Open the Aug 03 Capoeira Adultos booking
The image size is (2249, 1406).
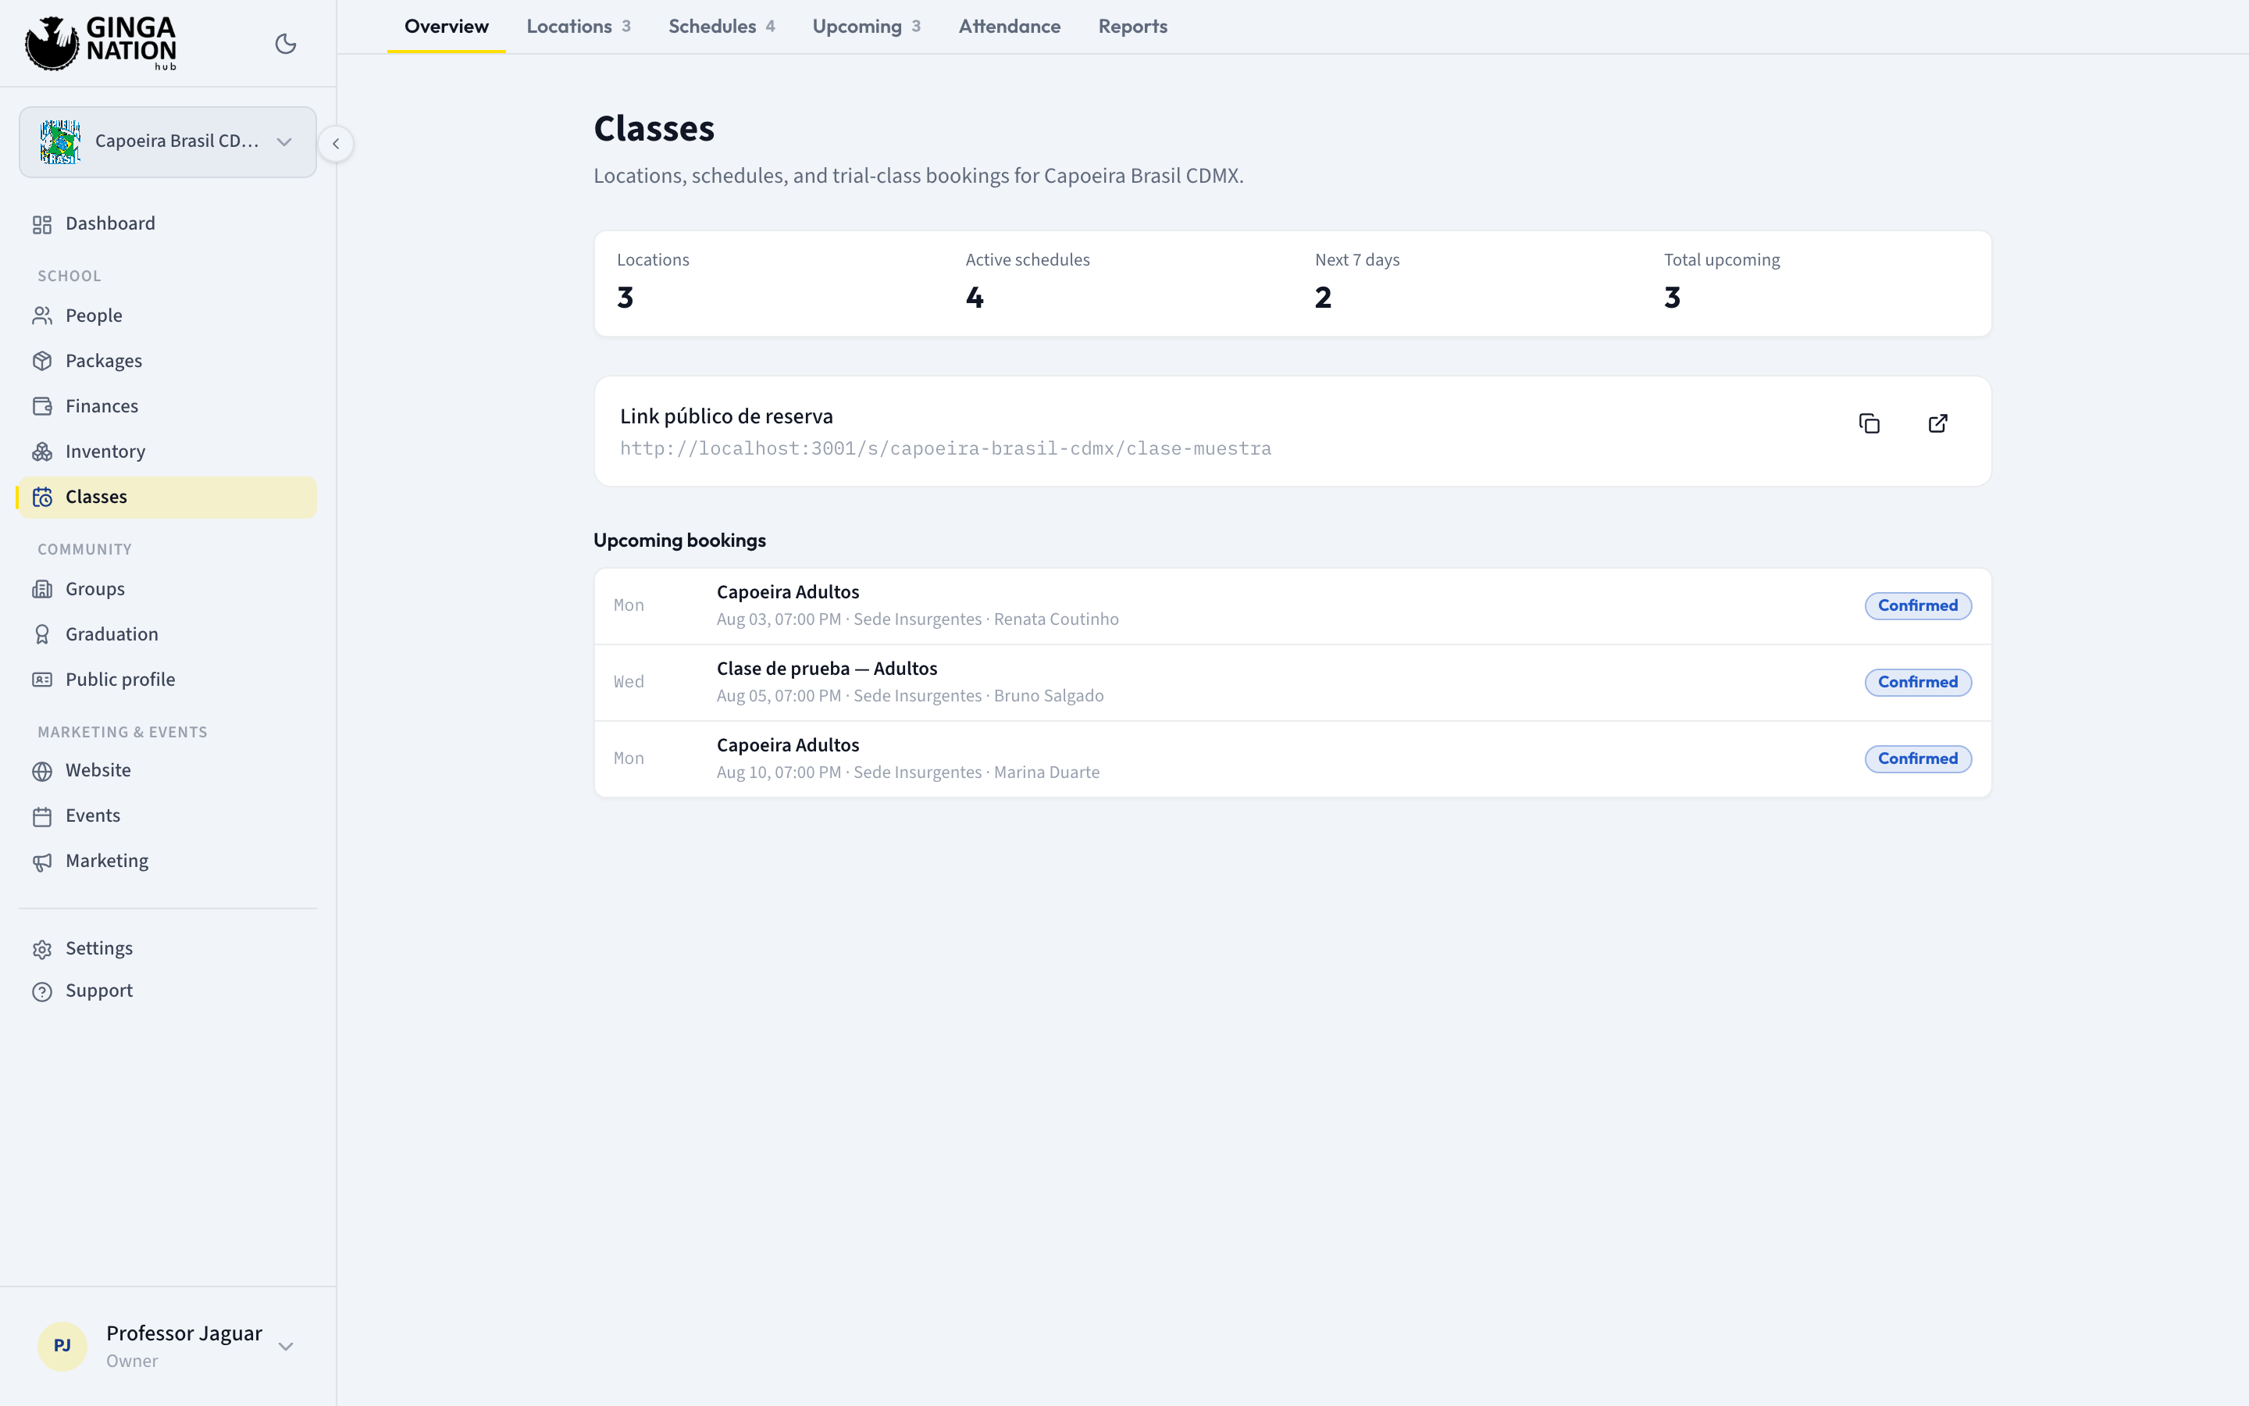(x=1292, y=606)
